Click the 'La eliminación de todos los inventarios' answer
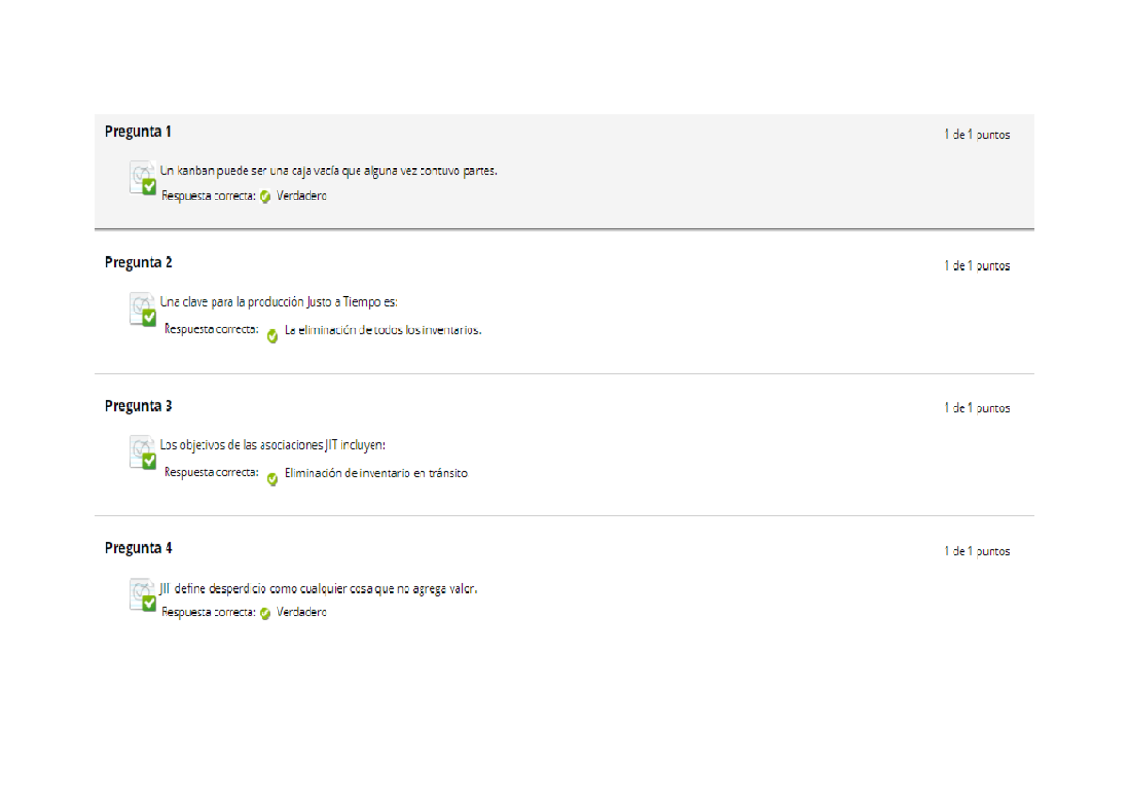Image resolution: width=1129 pixels, height=799 pixels. pyautogui.click(x=383, y=330)
